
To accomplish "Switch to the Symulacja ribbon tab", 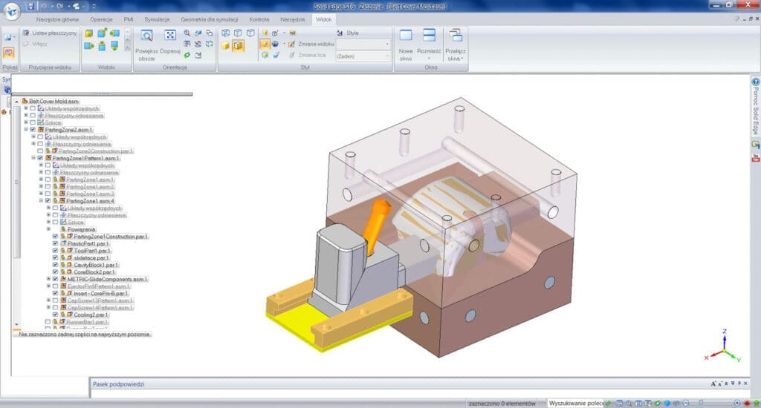I will pyautogui.click(x=156, y=19).
